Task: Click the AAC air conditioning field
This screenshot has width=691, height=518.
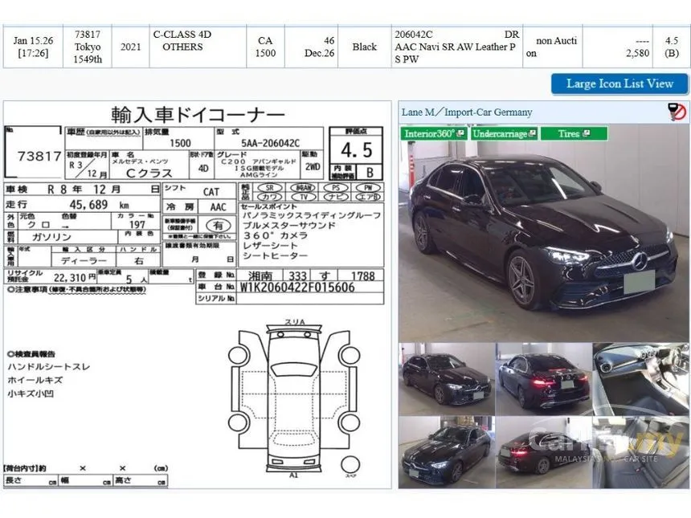Action: 218,207
